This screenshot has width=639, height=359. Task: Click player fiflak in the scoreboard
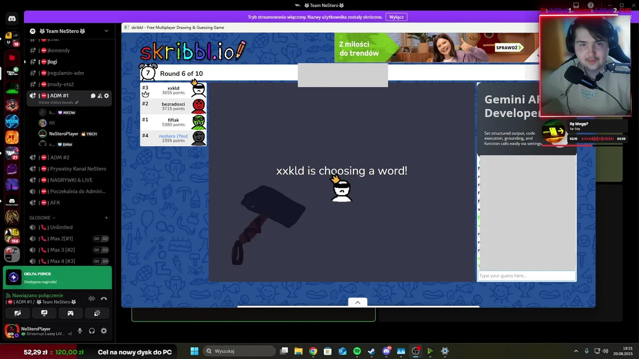(173, 122)
